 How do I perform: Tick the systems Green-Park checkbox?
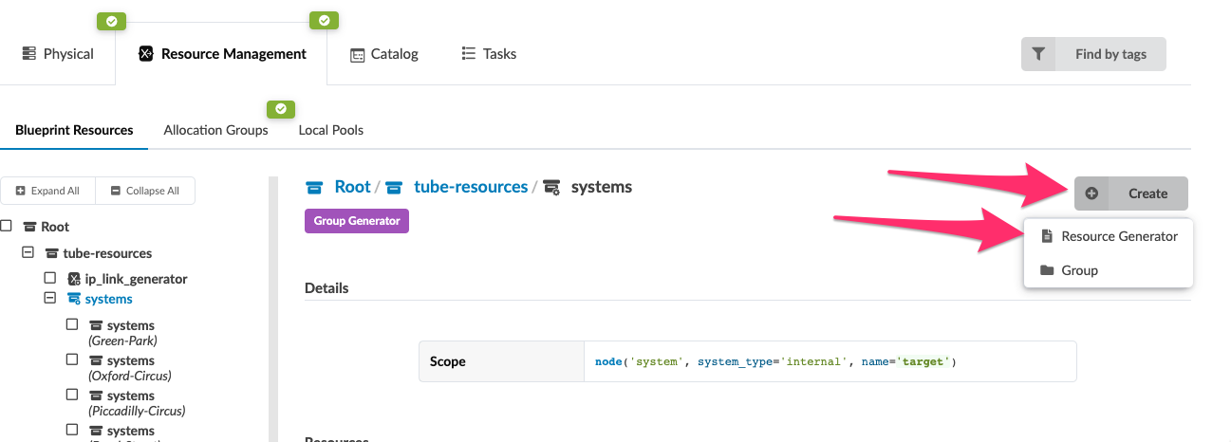[72, 324]
